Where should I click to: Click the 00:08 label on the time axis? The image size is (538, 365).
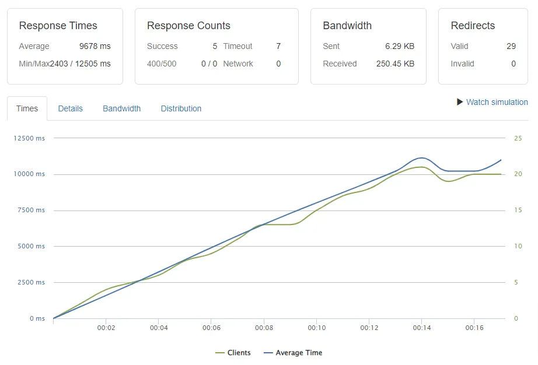coord(264,328)
